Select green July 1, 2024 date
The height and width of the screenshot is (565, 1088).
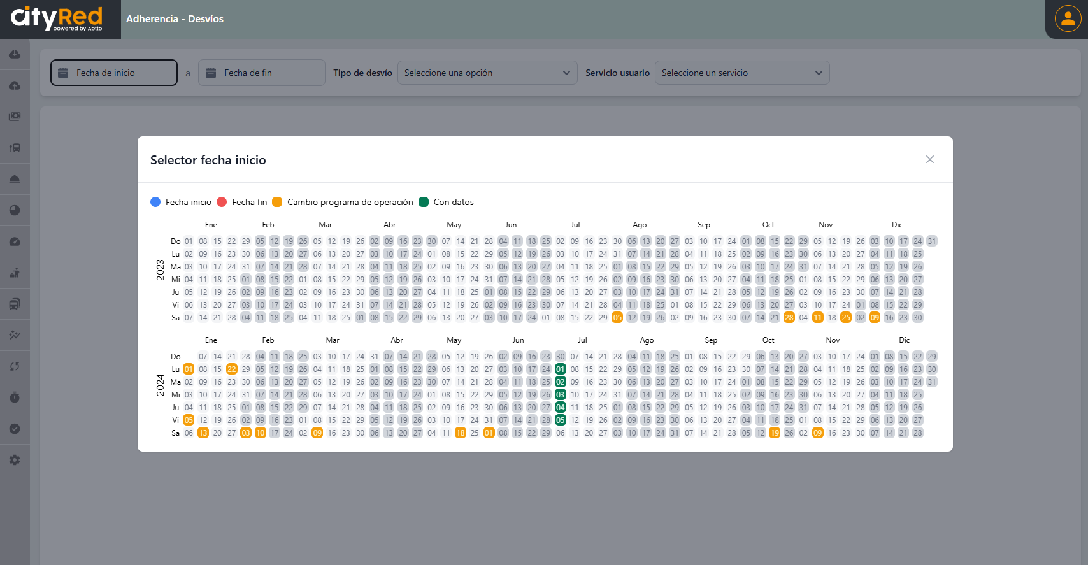(560, 369)
